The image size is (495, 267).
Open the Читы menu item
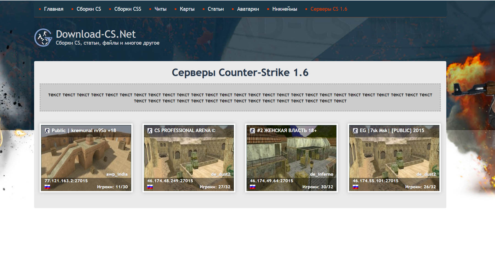tap(160, 9)
